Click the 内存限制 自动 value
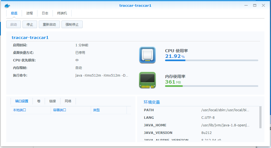The width and height of the screenshot is (271, 148). (79, 68)
